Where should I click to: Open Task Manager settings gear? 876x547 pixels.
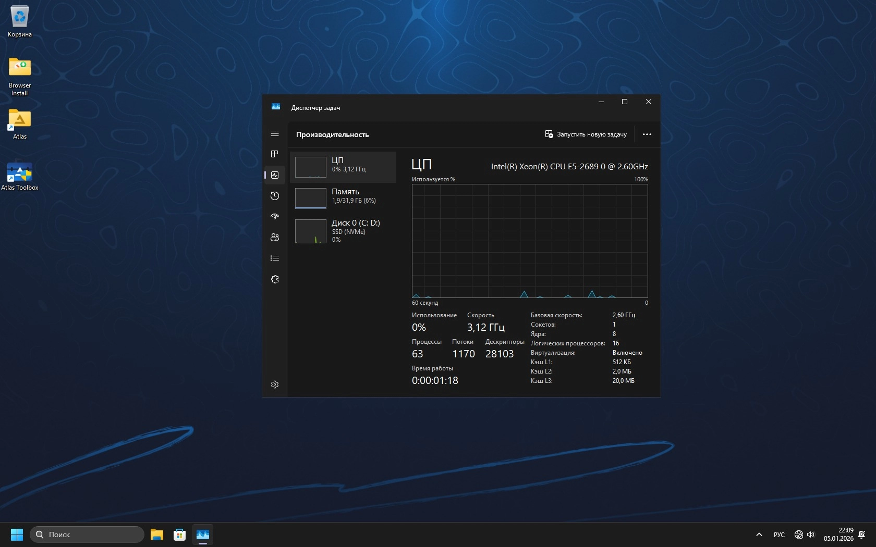[275, 384]
